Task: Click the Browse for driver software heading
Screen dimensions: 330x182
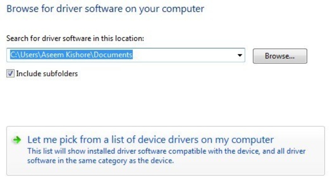Action: point(106,9)
